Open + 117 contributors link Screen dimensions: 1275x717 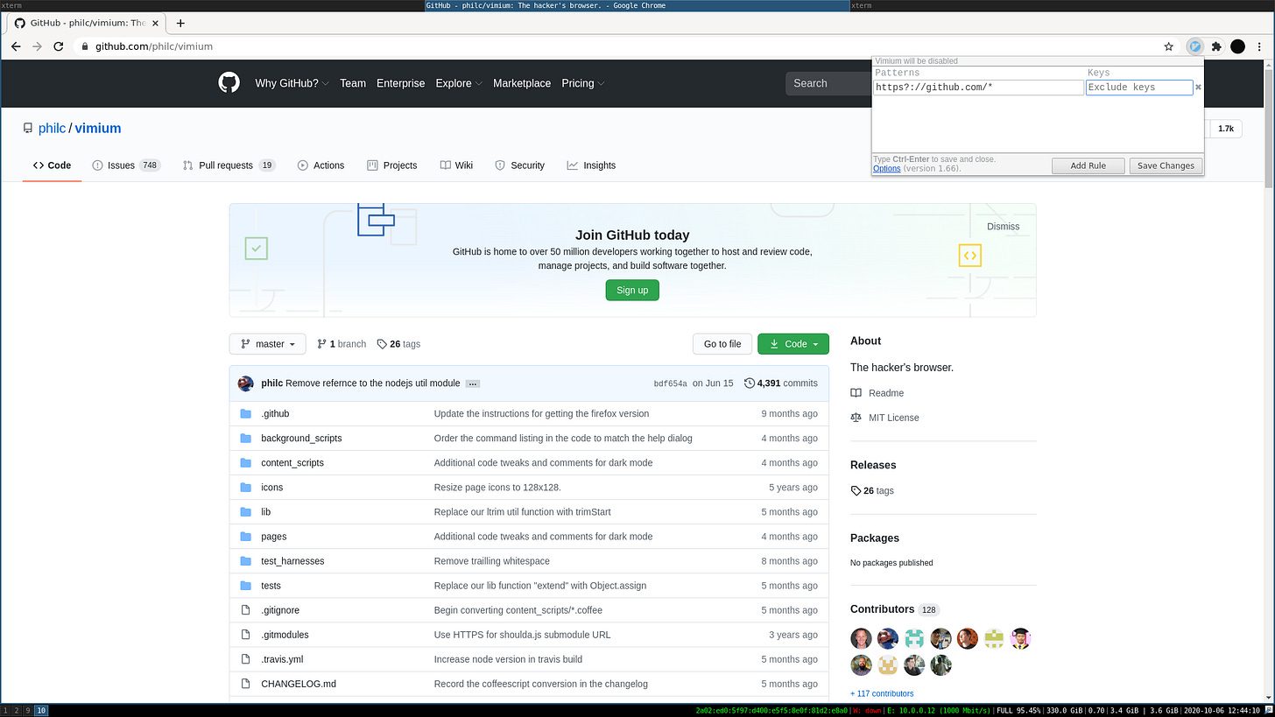coord(882,693)
